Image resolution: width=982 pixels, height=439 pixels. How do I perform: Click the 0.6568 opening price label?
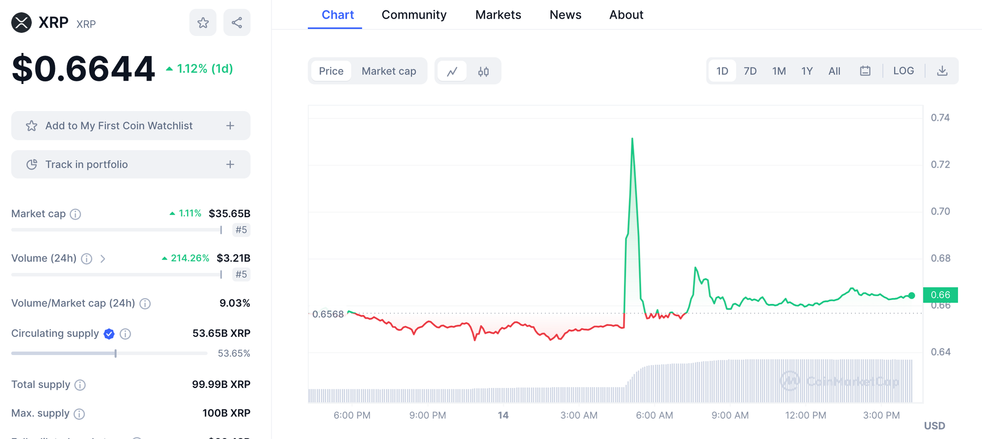click(x=328, y=314)
